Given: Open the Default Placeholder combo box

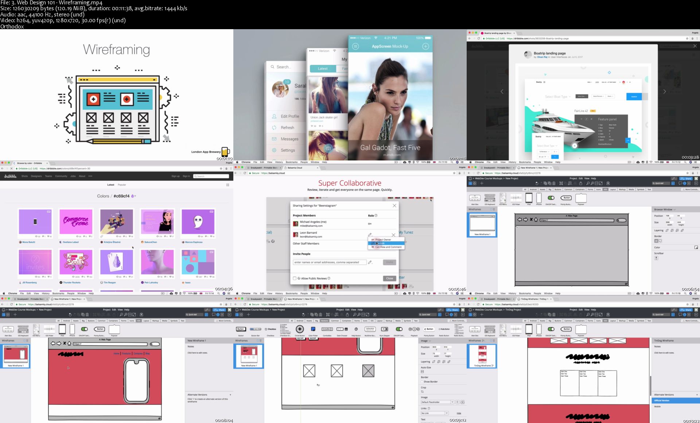Looking at the screenshot, I should tap(437, 402).
